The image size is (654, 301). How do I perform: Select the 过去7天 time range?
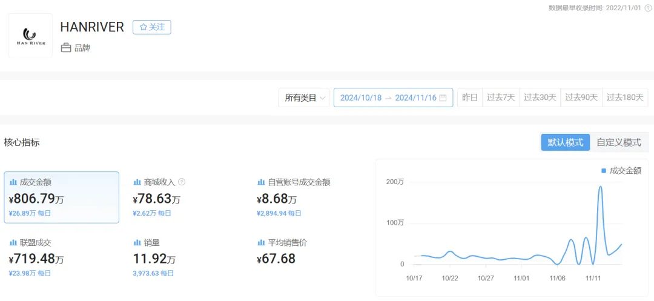click(x=501, y=98)
